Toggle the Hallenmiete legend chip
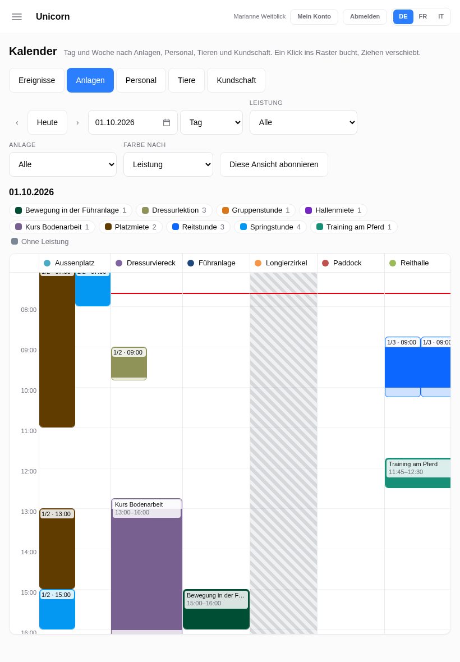The width and height of the screenshot is (460, 662). click(333, 210)
